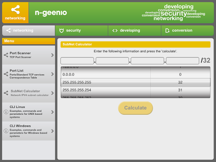216x162 pixels.
Task: Click the developing code brackets icon
Action: tap(115, 30)
